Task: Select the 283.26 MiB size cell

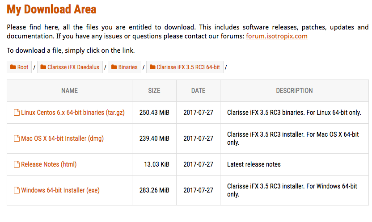Action: click(x=154, y=190)
